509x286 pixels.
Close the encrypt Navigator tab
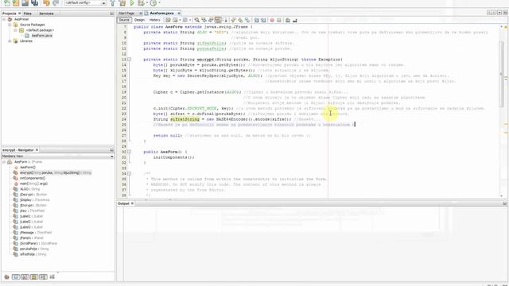coord(37,150)
